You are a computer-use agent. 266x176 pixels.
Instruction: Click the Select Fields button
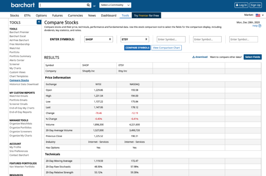[253, 57]
